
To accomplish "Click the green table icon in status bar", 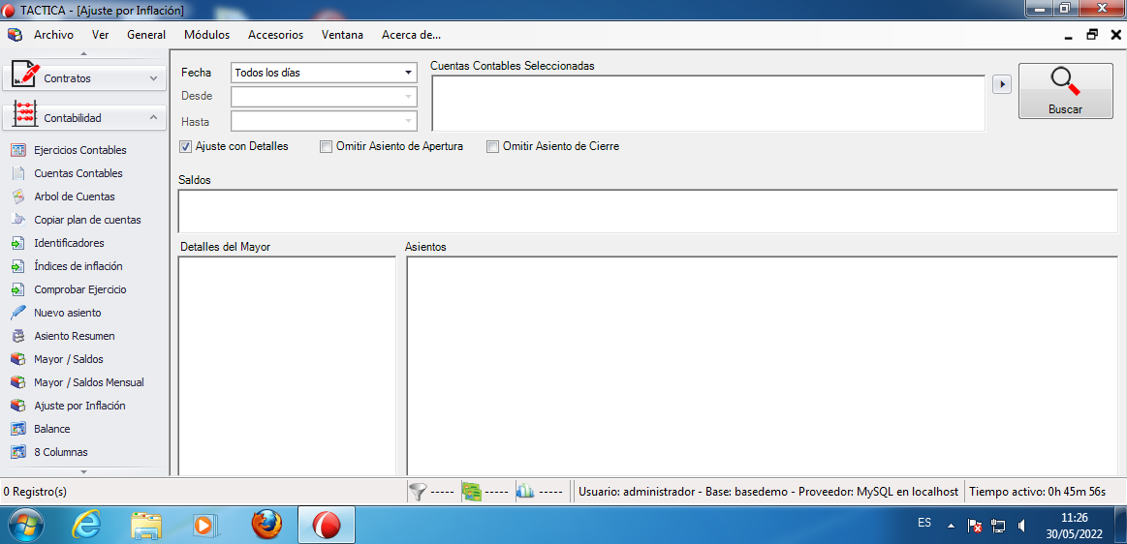I will (x=472, y=492).
